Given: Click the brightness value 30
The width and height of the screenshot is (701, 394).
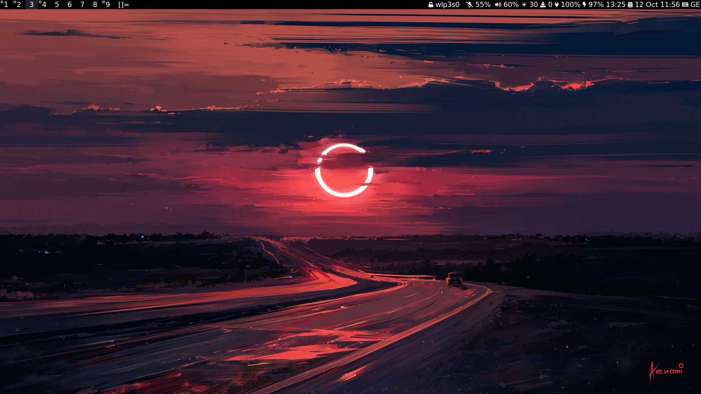Looking at the screenshot, I should tap(534, 4).
